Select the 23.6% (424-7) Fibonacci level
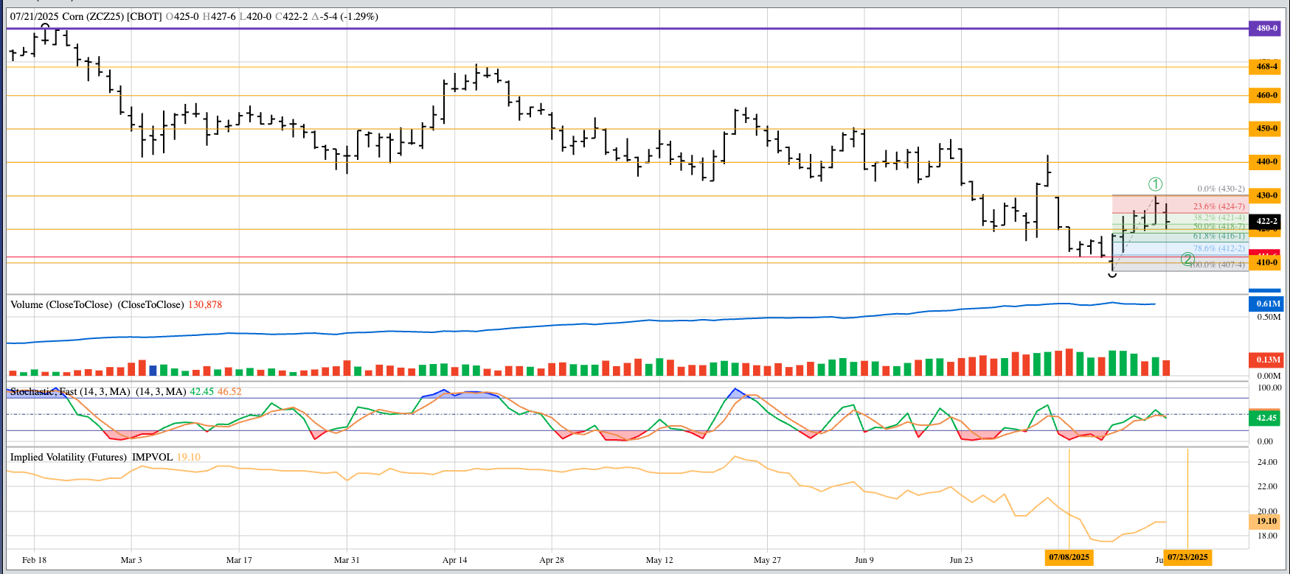The width and height of the screenshot is (1290, 574). coord(1218,206)
